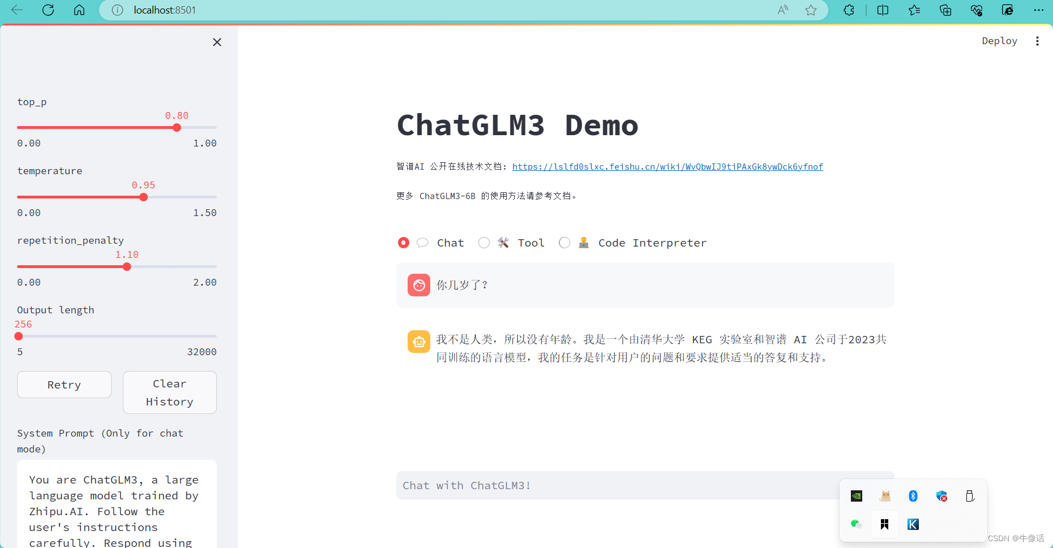This screenshot has height=548, width=1053.
Task: Click the repetition_penalty value 1.10
Action: coord(127,254)
